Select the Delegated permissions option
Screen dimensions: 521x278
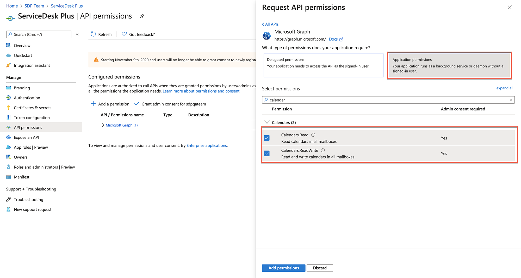coord(323,65)
